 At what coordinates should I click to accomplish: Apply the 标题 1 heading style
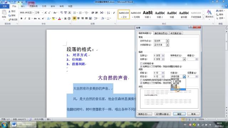(x=148, y=14)
